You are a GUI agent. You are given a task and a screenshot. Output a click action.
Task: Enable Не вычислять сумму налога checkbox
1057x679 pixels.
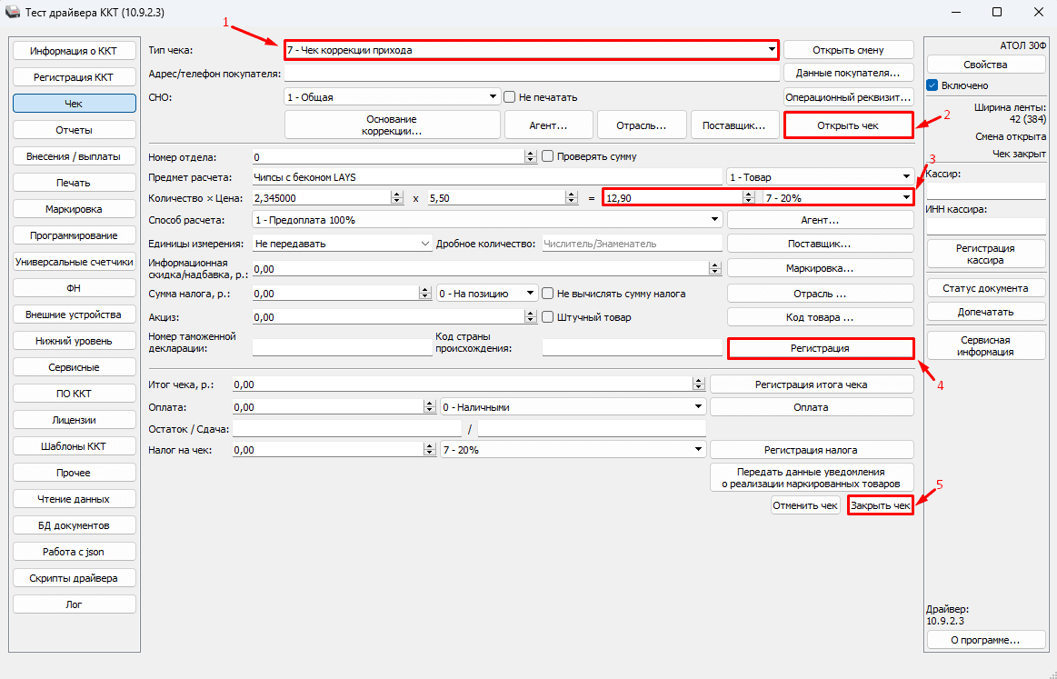pos(547,294)
